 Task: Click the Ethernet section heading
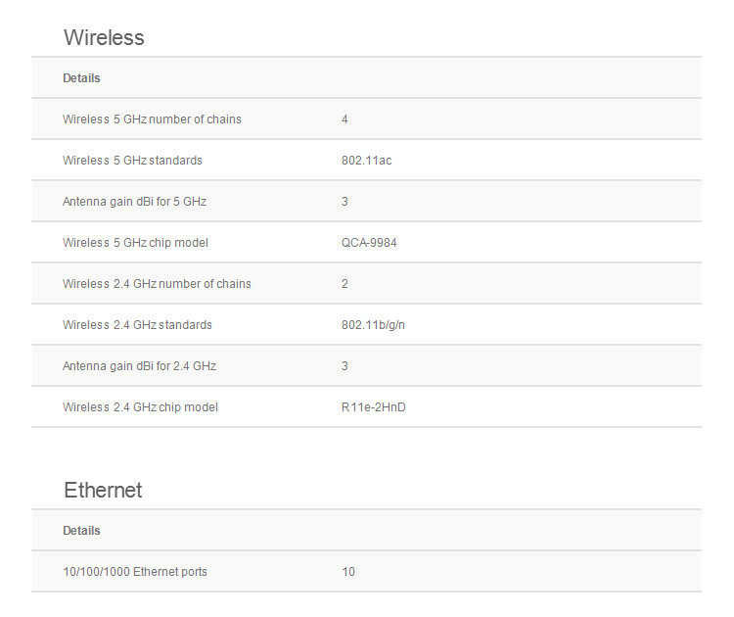pyautogui.click(x=103, y=490)
